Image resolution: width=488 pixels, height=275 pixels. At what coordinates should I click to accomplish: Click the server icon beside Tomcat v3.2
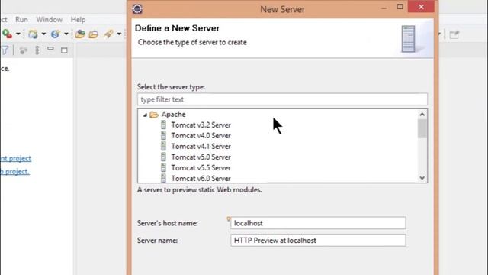tap(163, 125)
